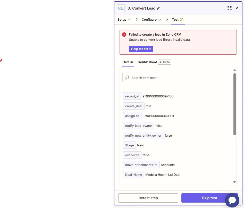Select the Deal_Name field label
This screenshot has width=244, height=208.
click(x=133, y=175)
